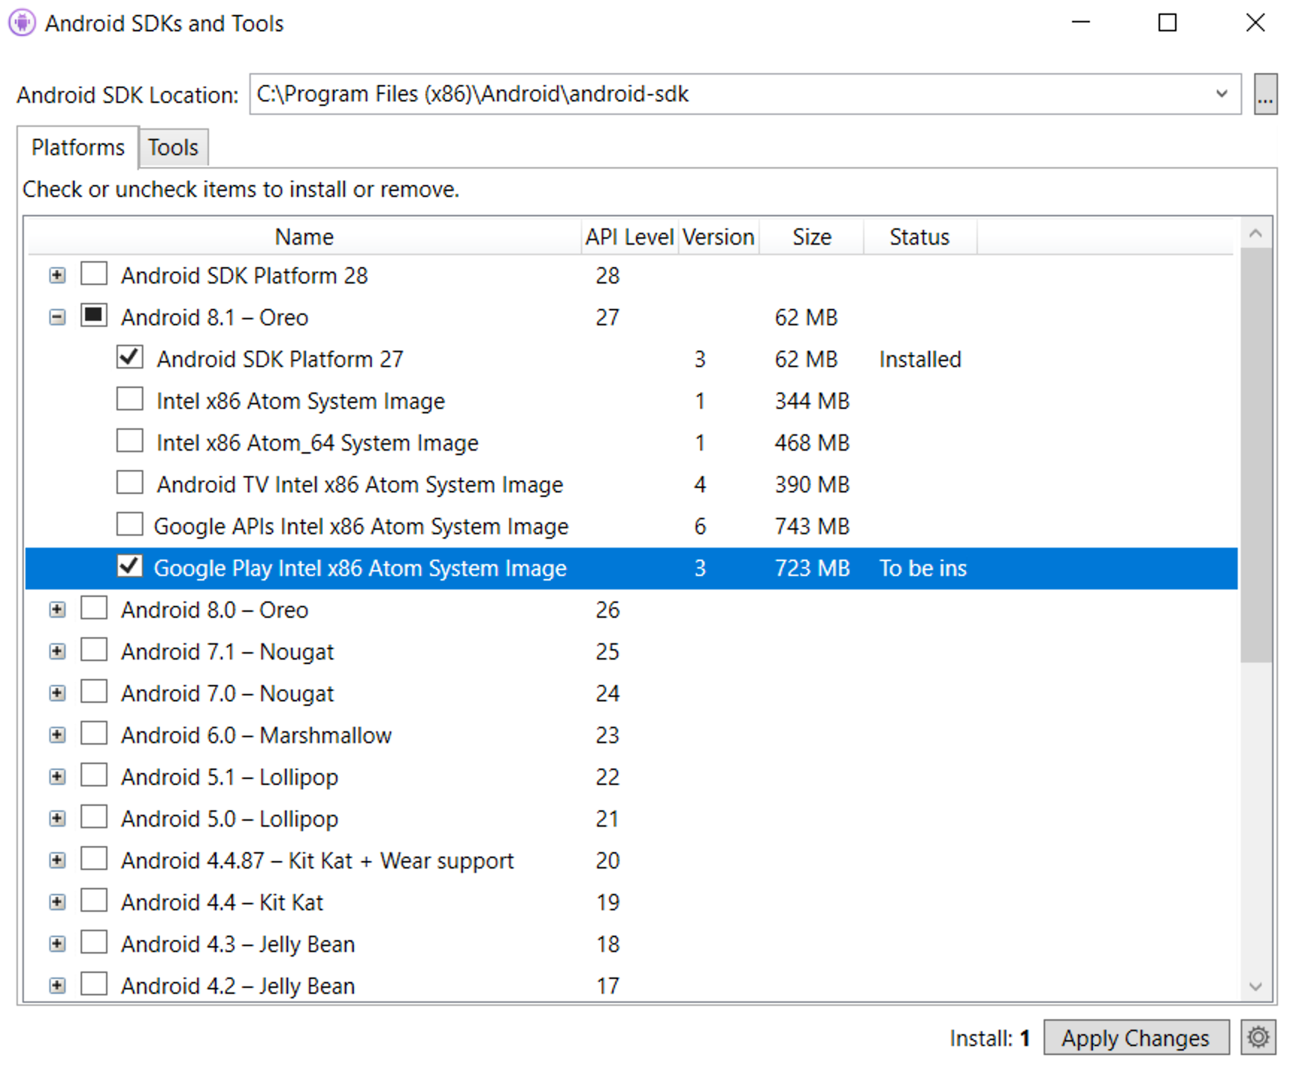The width and height of the screenshot is (1290, 1067).
Task: Browse for SDK location with ellipsis button
Action: tap(1265, 94)
